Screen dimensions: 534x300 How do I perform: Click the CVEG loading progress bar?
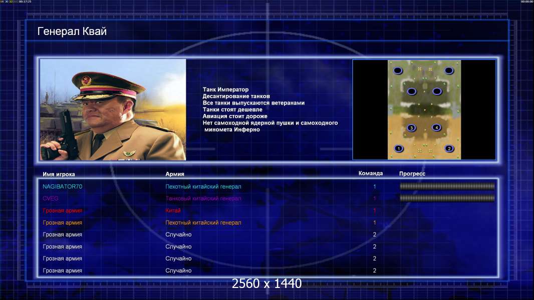click(447, 198)
